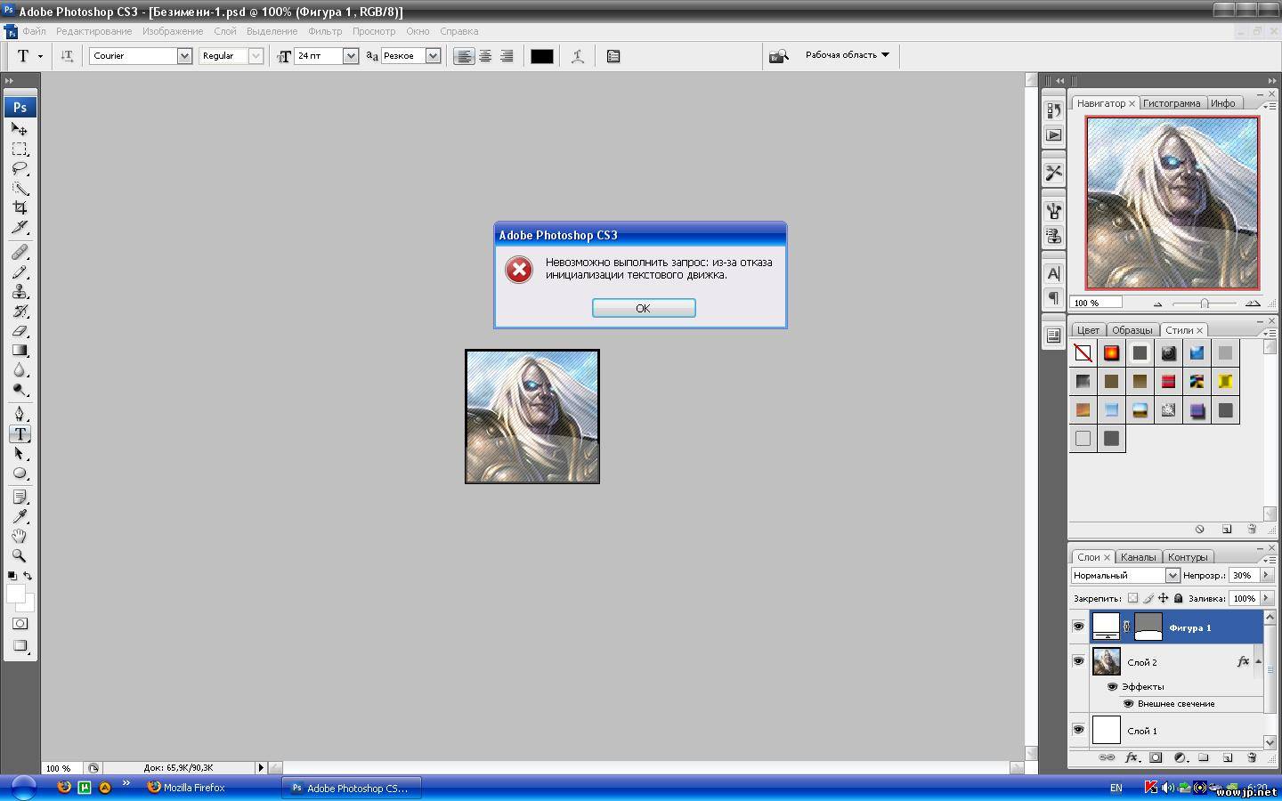The height and width of the screenshot is (801, 1282).
Task: Switch to Mozilla Firefox in the taskbar
Action: coord(193,788)
